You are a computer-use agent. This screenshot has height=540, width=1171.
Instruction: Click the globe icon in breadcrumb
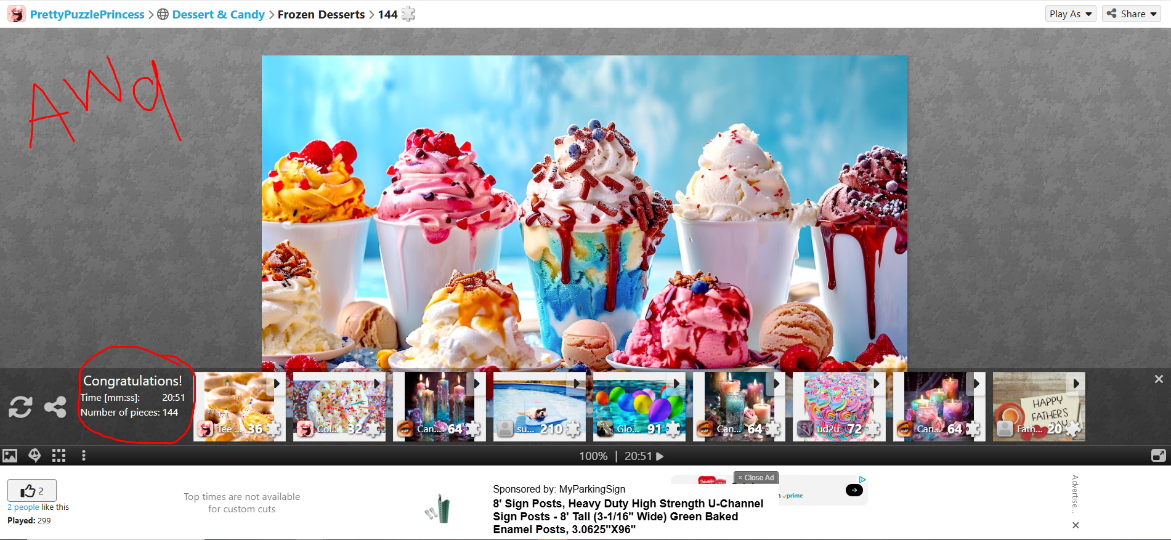tap(163, 14)
